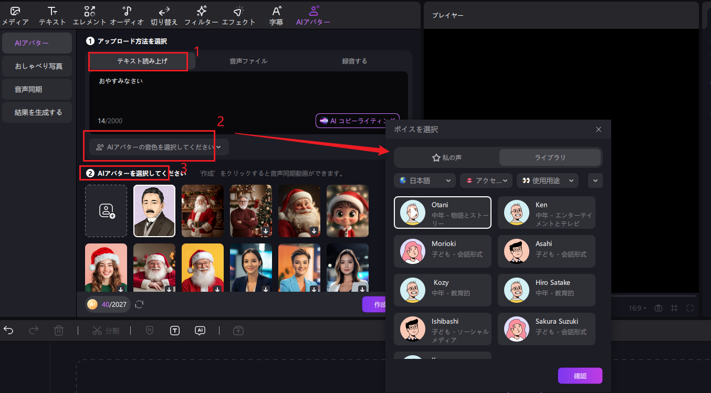
Task: Click the upload tray icon in timeline toolbar
Action: [x=238, y=331]
